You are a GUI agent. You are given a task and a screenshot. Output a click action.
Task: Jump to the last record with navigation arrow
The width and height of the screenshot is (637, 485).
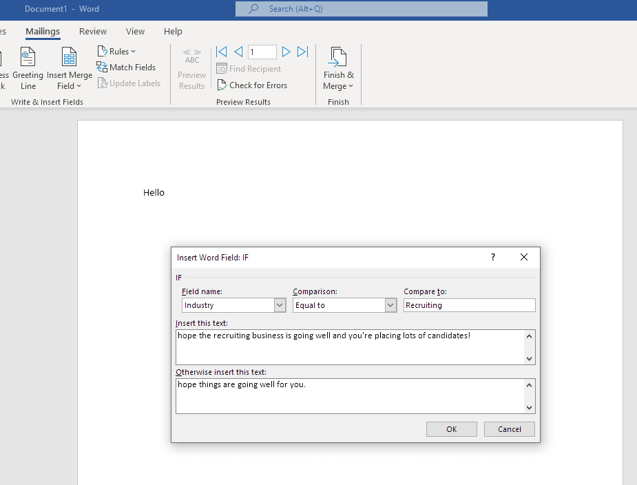(x=302, y=51)
